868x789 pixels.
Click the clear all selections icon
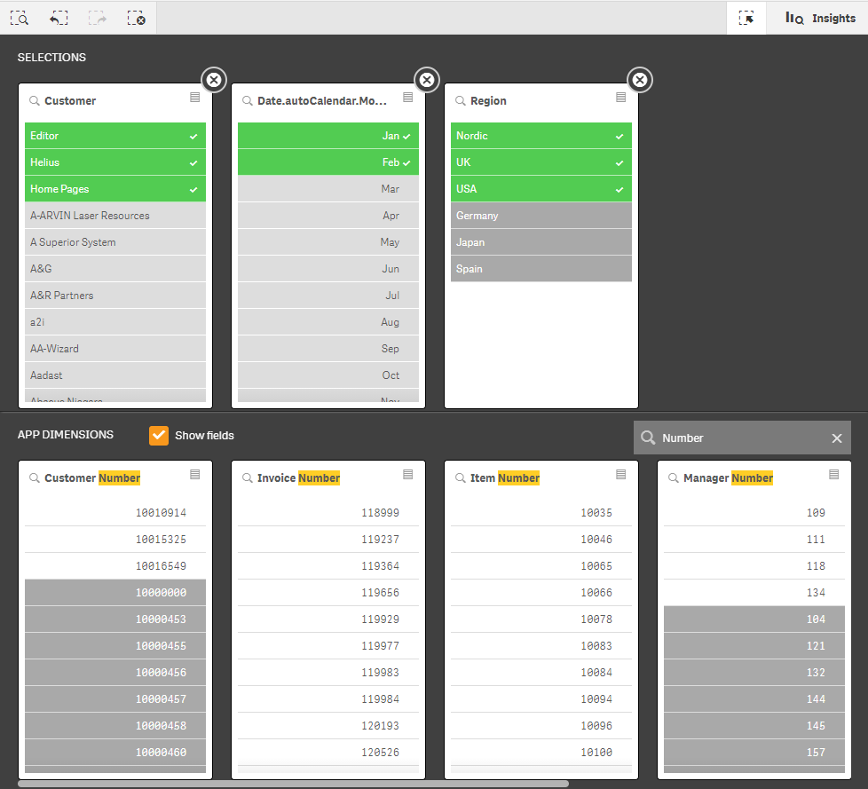click(x=136, y=18)
